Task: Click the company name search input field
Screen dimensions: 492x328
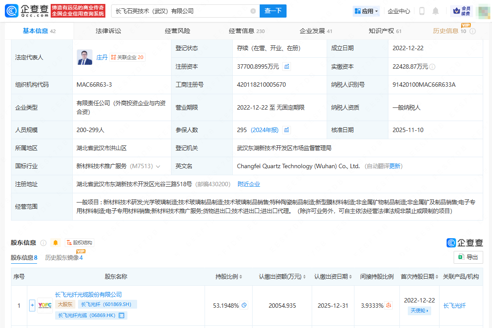Action: 181,11
